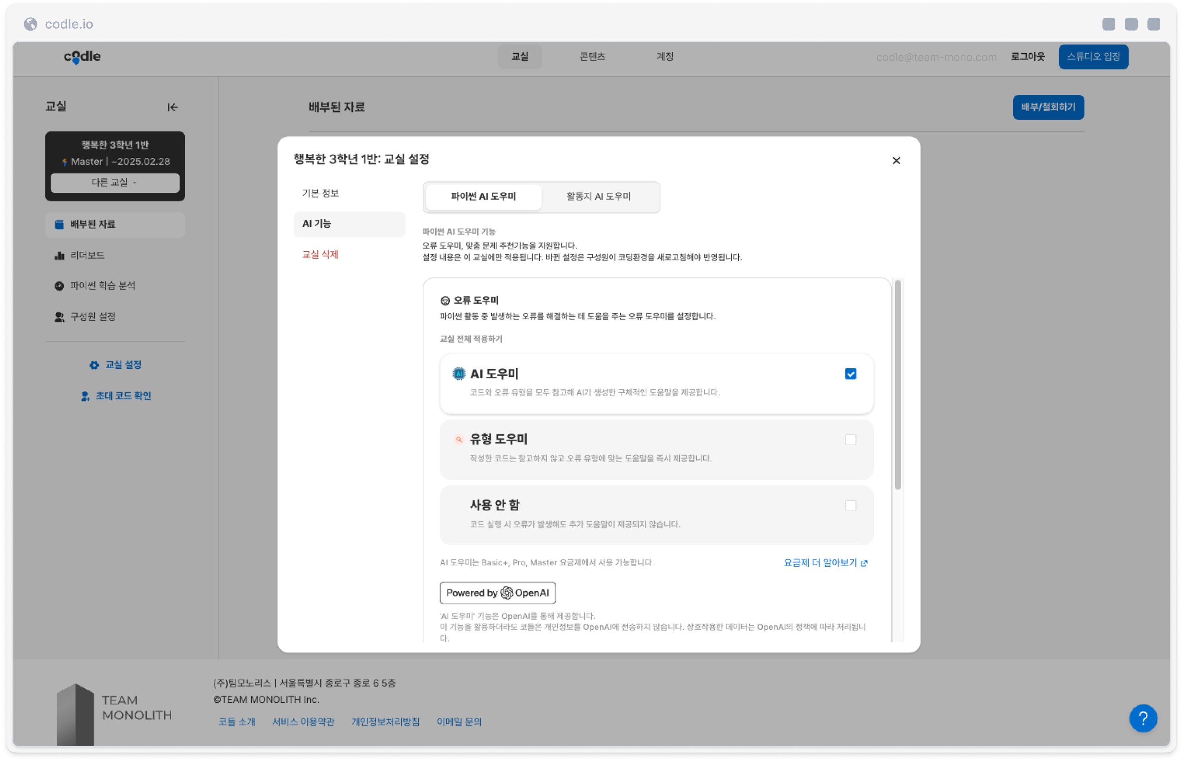The width and height of the screenshot is (1182, 761).
Task: Uncheck the AI 도우미 checkbox
Action: coord(850,374)
